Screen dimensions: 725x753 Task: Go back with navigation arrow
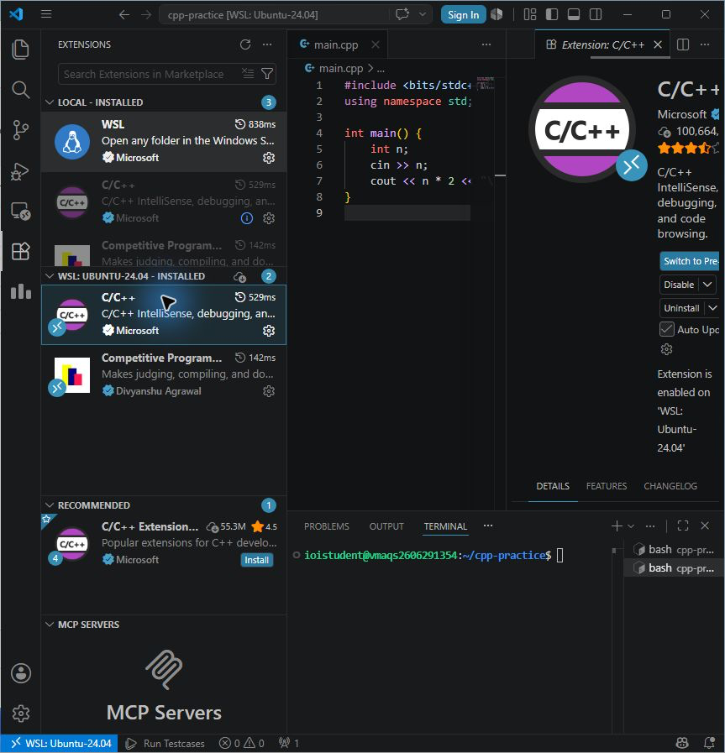click(x=124, y=15)
